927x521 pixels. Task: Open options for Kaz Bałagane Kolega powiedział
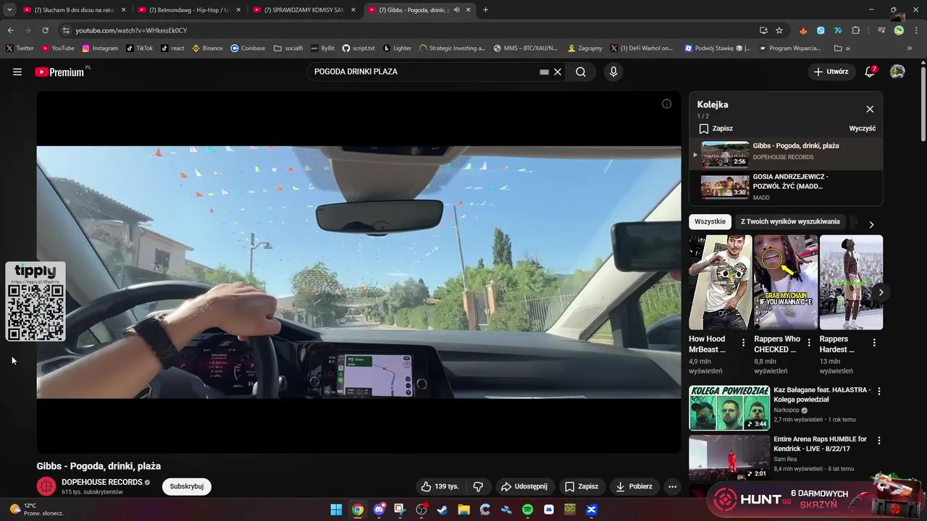pyautogui.click(x=879, y=391)
